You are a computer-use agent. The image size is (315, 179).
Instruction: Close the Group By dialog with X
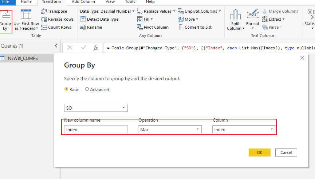point(302,58)
